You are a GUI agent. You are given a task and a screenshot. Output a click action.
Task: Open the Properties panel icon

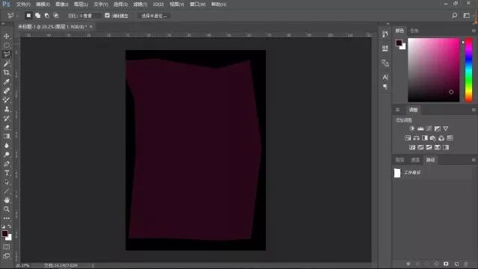(385, 48)
